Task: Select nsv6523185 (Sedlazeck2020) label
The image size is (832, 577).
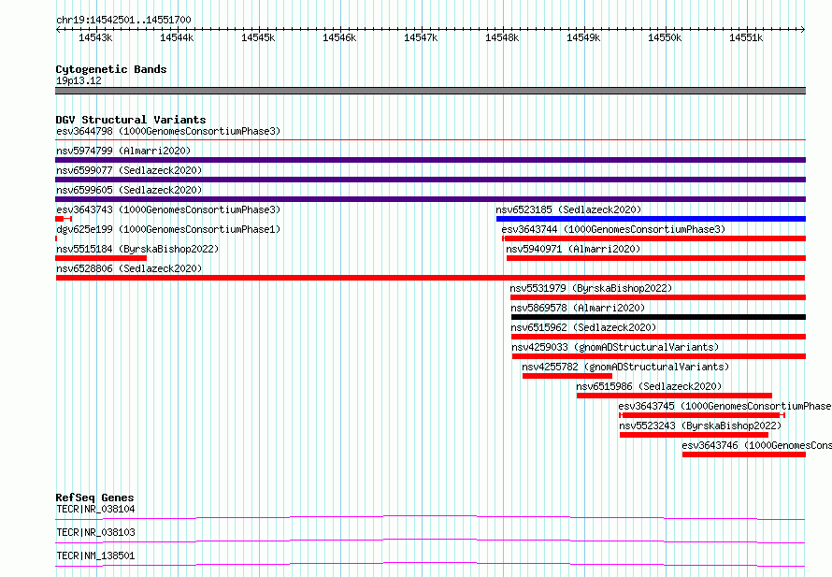Action: click(x=568, y=209)
